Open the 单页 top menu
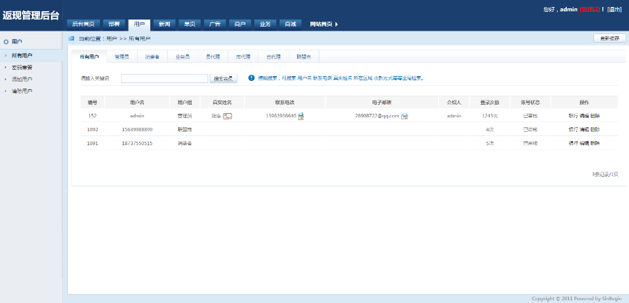629x303 pixels. pos(189,24)
